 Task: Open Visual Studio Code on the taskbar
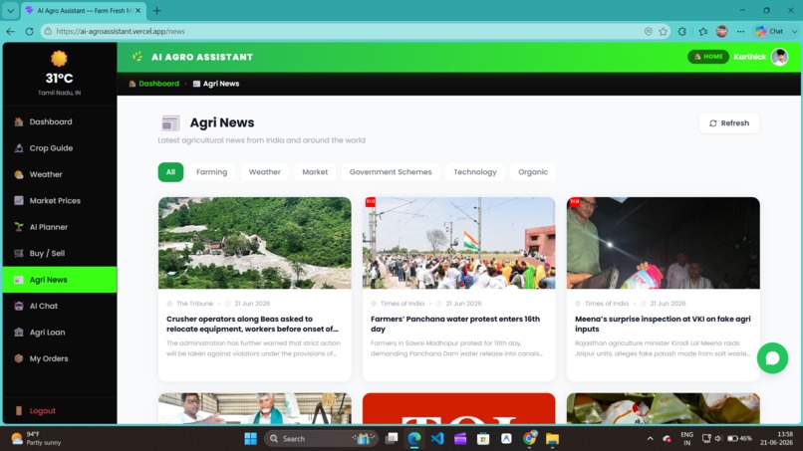(x=437, y=439)
